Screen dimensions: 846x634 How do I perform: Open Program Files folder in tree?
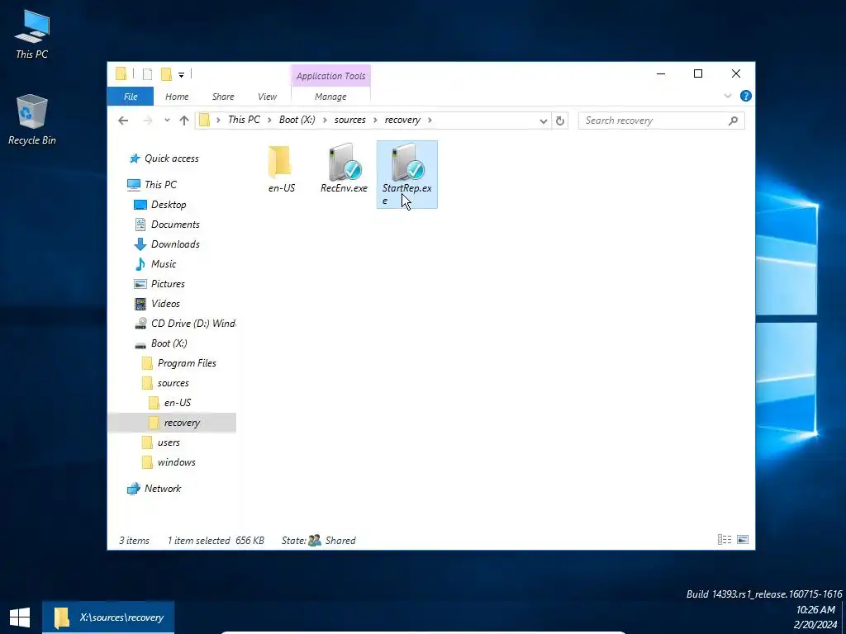[178, 363]
